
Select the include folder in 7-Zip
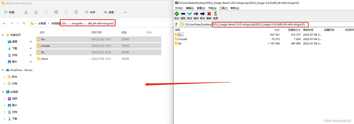pyautogui.click(x=181, y=39)
